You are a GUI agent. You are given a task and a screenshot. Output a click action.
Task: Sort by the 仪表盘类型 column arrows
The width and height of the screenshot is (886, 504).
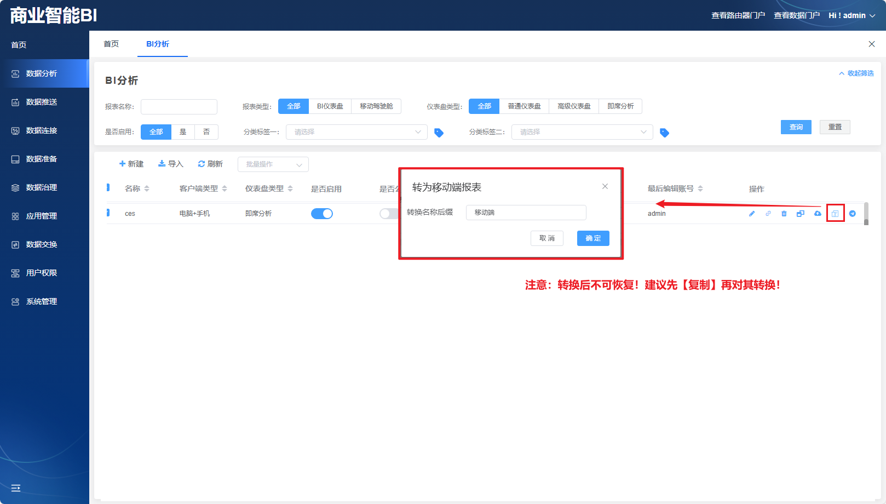tap(290, 188)
